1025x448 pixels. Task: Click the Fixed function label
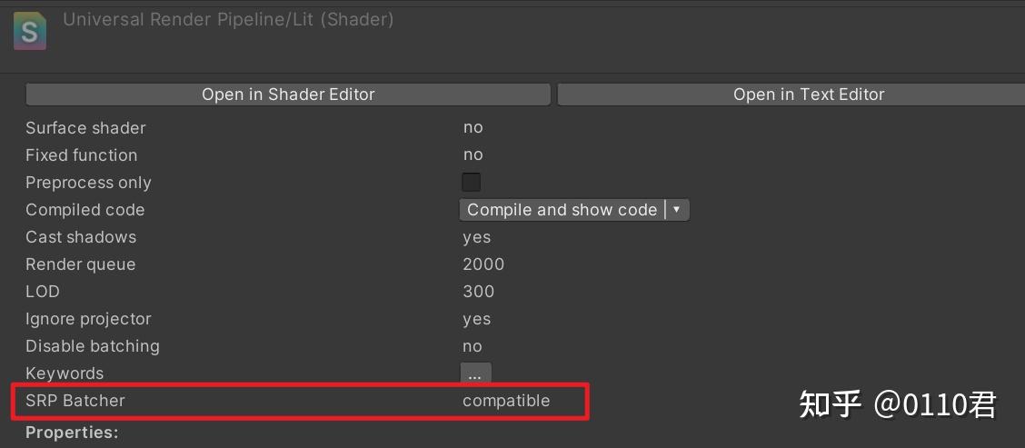click(82, 155)
